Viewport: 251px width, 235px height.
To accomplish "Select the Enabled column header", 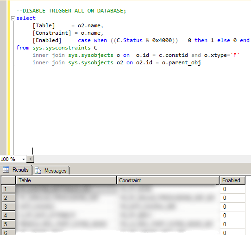I will [232, 180].
